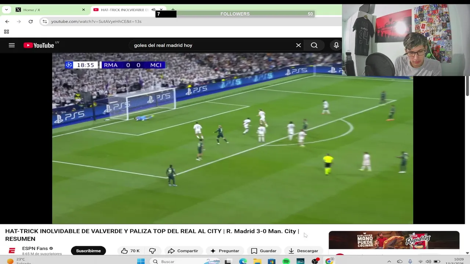
Task: Open OBS Studio from the taskbar
Action: point(315,261)
